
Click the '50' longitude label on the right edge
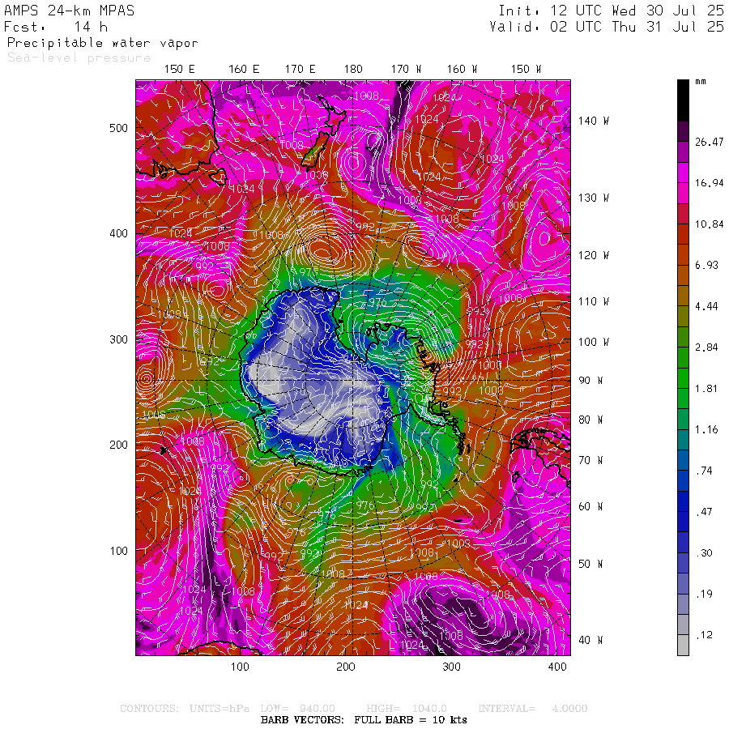click(590, 564)
